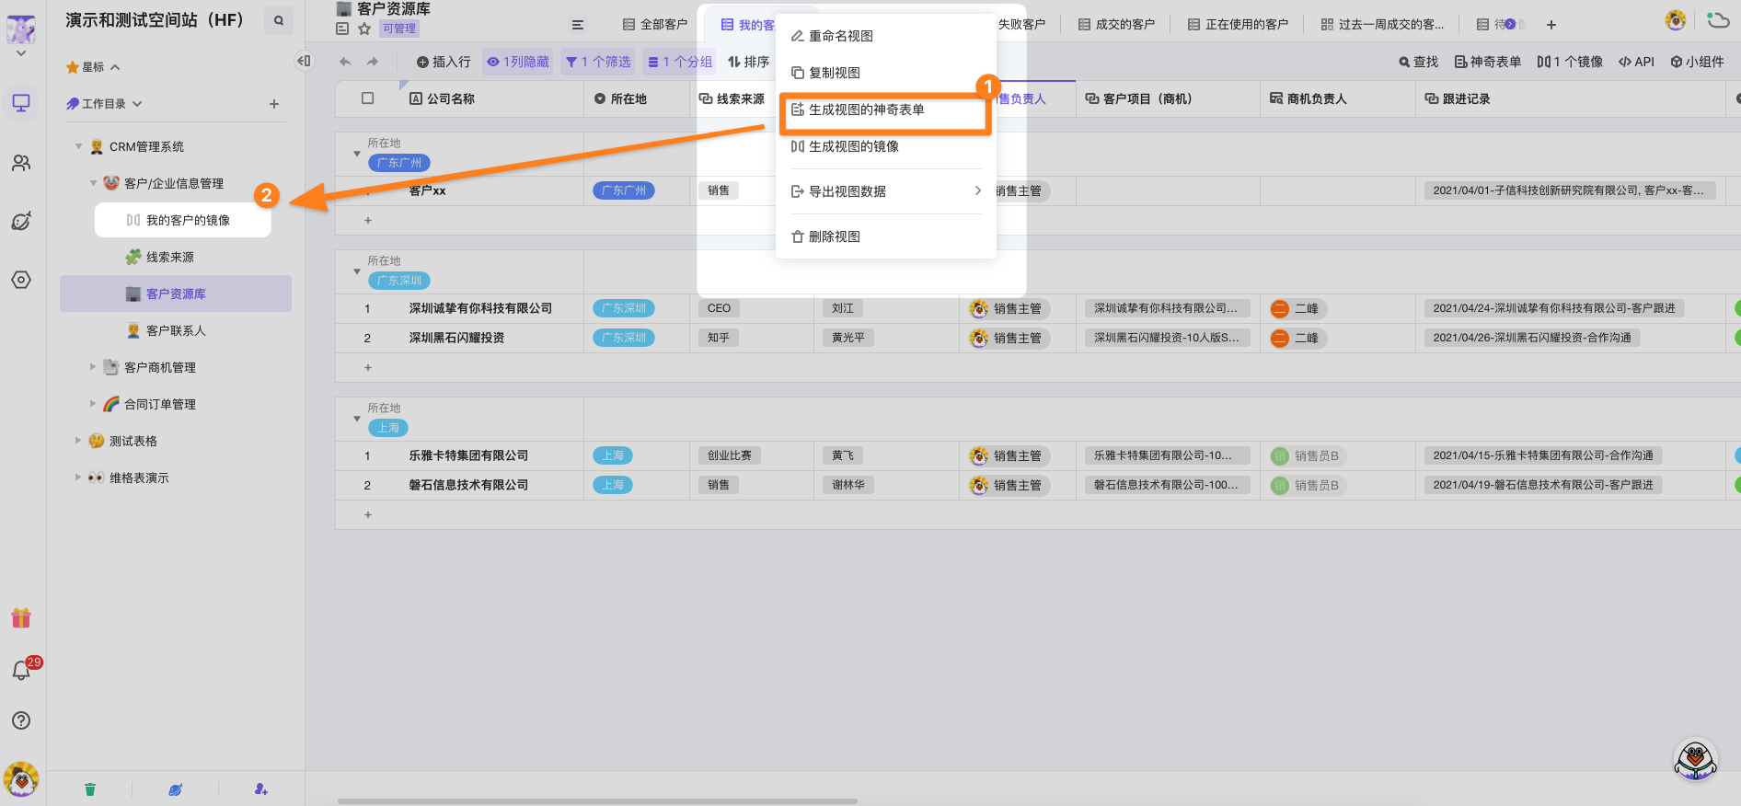1741x806 pixels.
Task: Open 我的客户的镜像 in the file tree
Action: (188, 221)
